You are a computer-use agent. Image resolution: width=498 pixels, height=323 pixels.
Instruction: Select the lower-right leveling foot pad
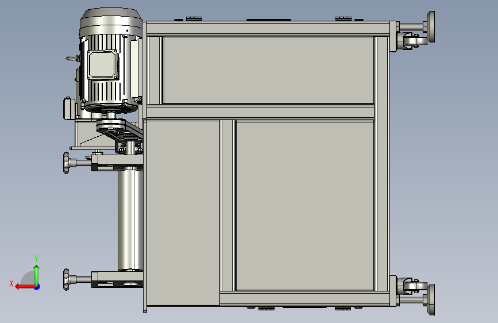431,299
